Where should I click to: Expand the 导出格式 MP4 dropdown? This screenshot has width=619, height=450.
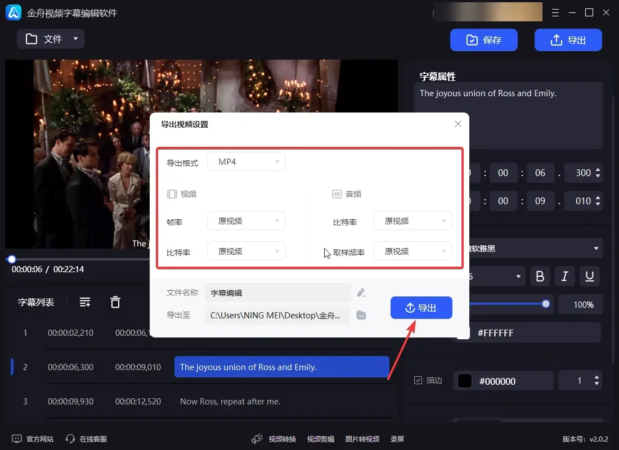246,162
